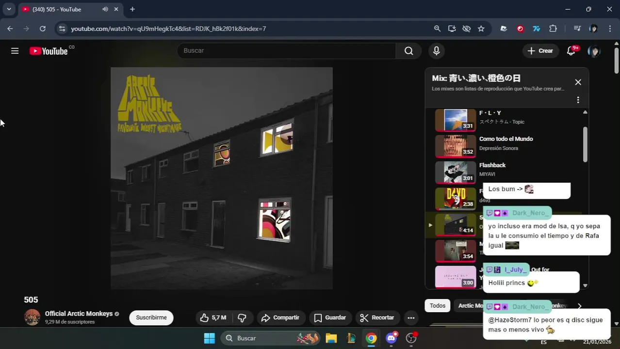620x349 pixels.
Task: Click the Arctic Monkeys album cover video
Action: tap(221, 178)
